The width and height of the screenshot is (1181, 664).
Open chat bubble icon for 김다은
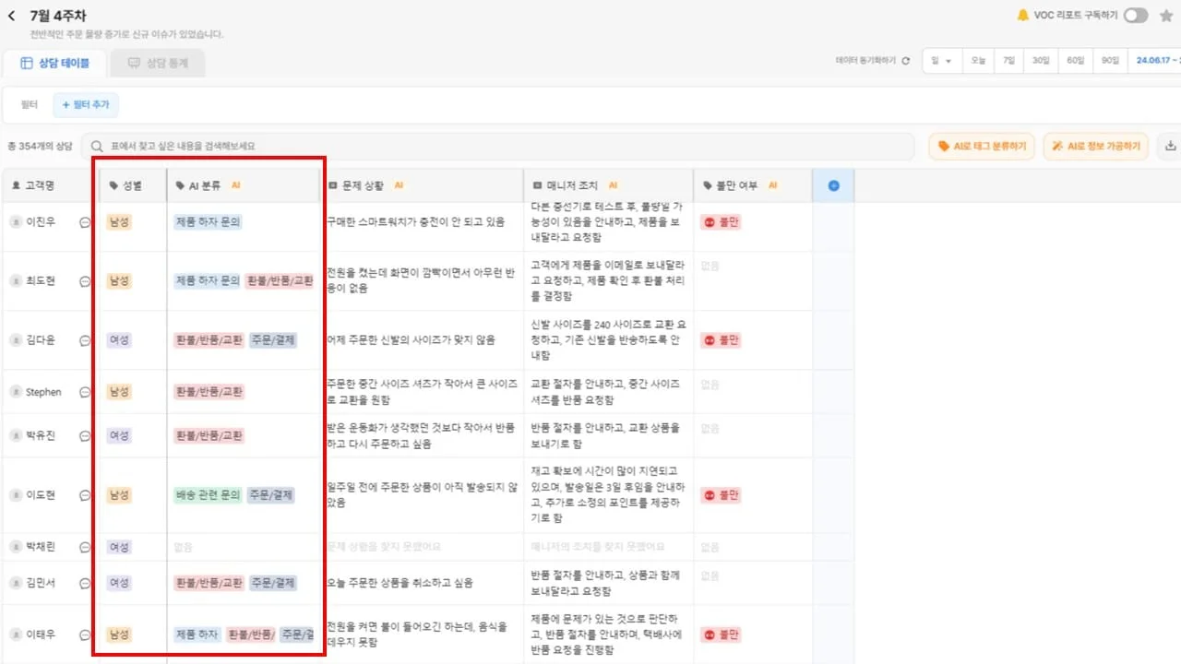[85, 340]
